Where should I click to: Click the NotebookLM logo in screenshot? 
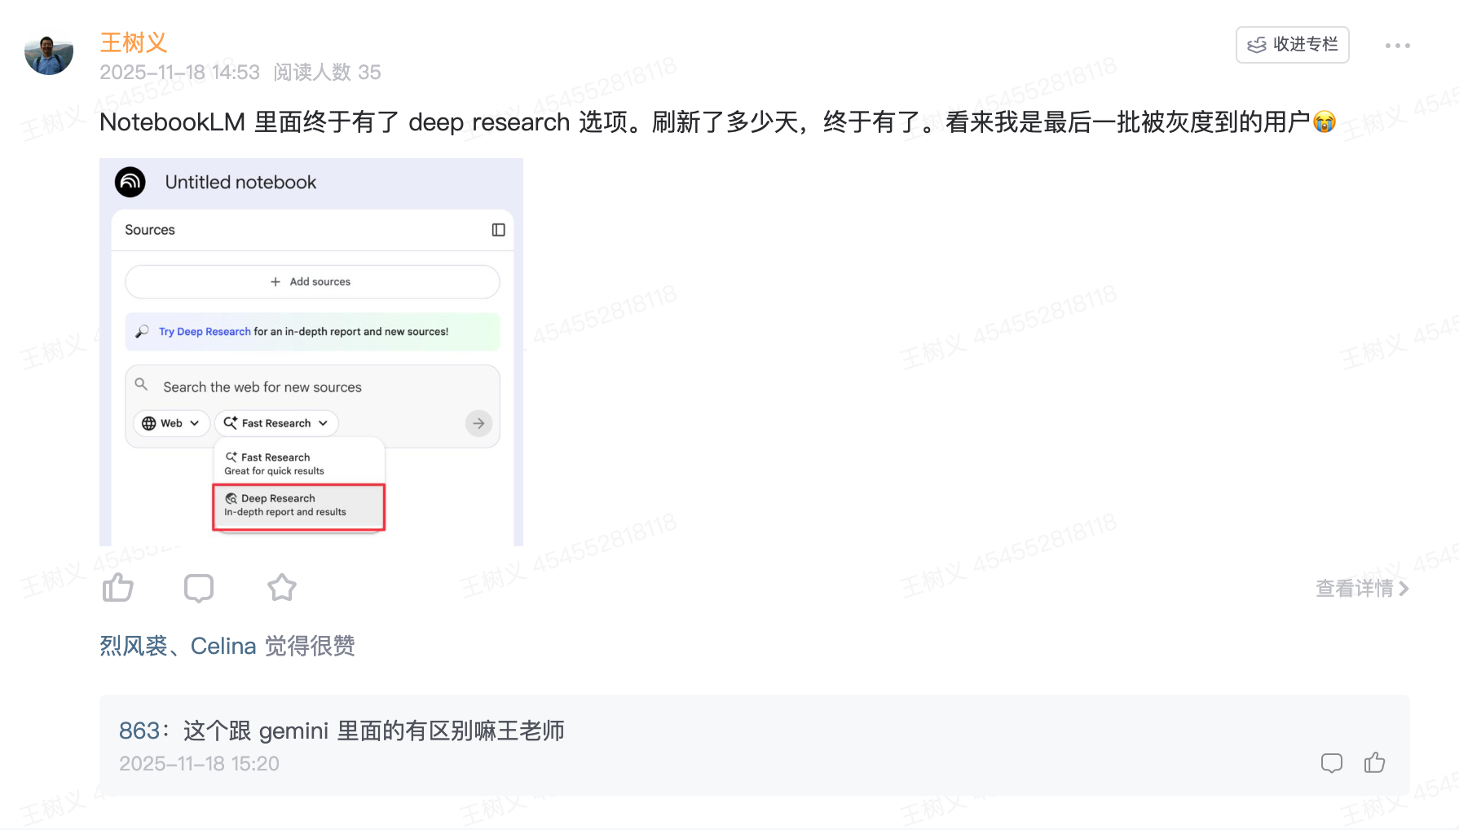coord(130,182)
